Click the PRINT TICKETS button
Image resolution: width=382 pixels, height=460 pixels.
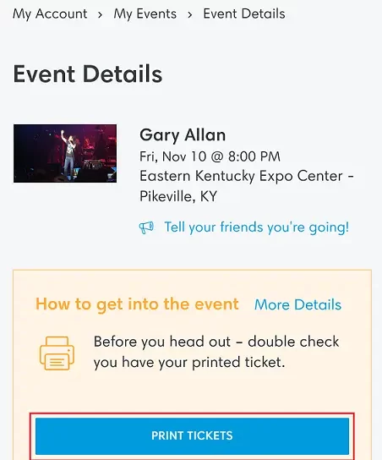[192, 435]
